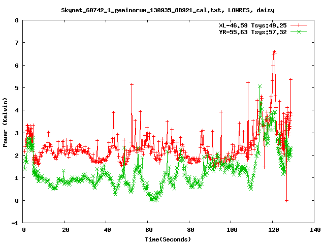The height and width of the screenshot is (244, 325).
Task: Click y-axis tick label -1
Action: tap(15, 224)
